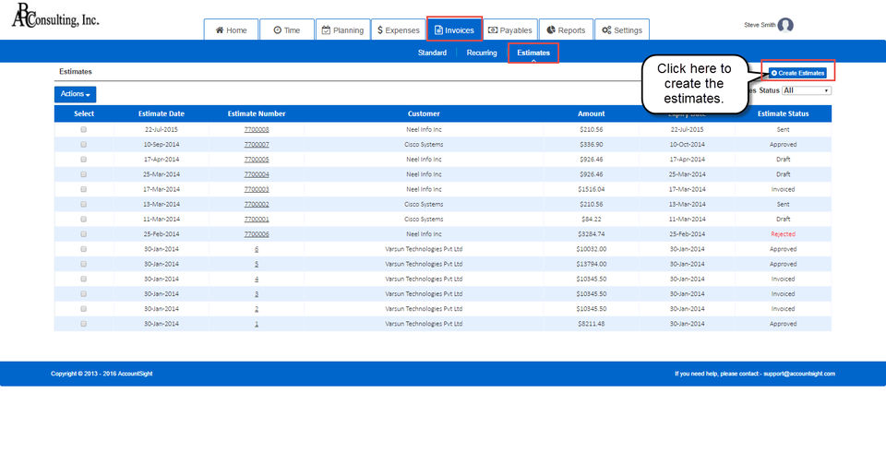Open estimate number 7700008 link
The image size is (886, 452).
pos(257,129)
